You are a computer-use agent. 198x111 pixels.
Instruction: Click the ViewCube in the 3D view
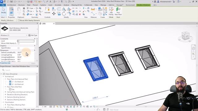pos(185,36)
